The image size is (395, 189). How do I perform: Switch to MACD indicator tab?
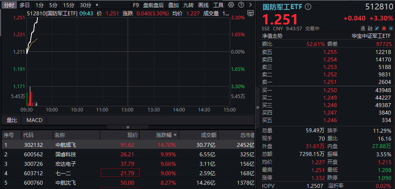tap(34, 120)
